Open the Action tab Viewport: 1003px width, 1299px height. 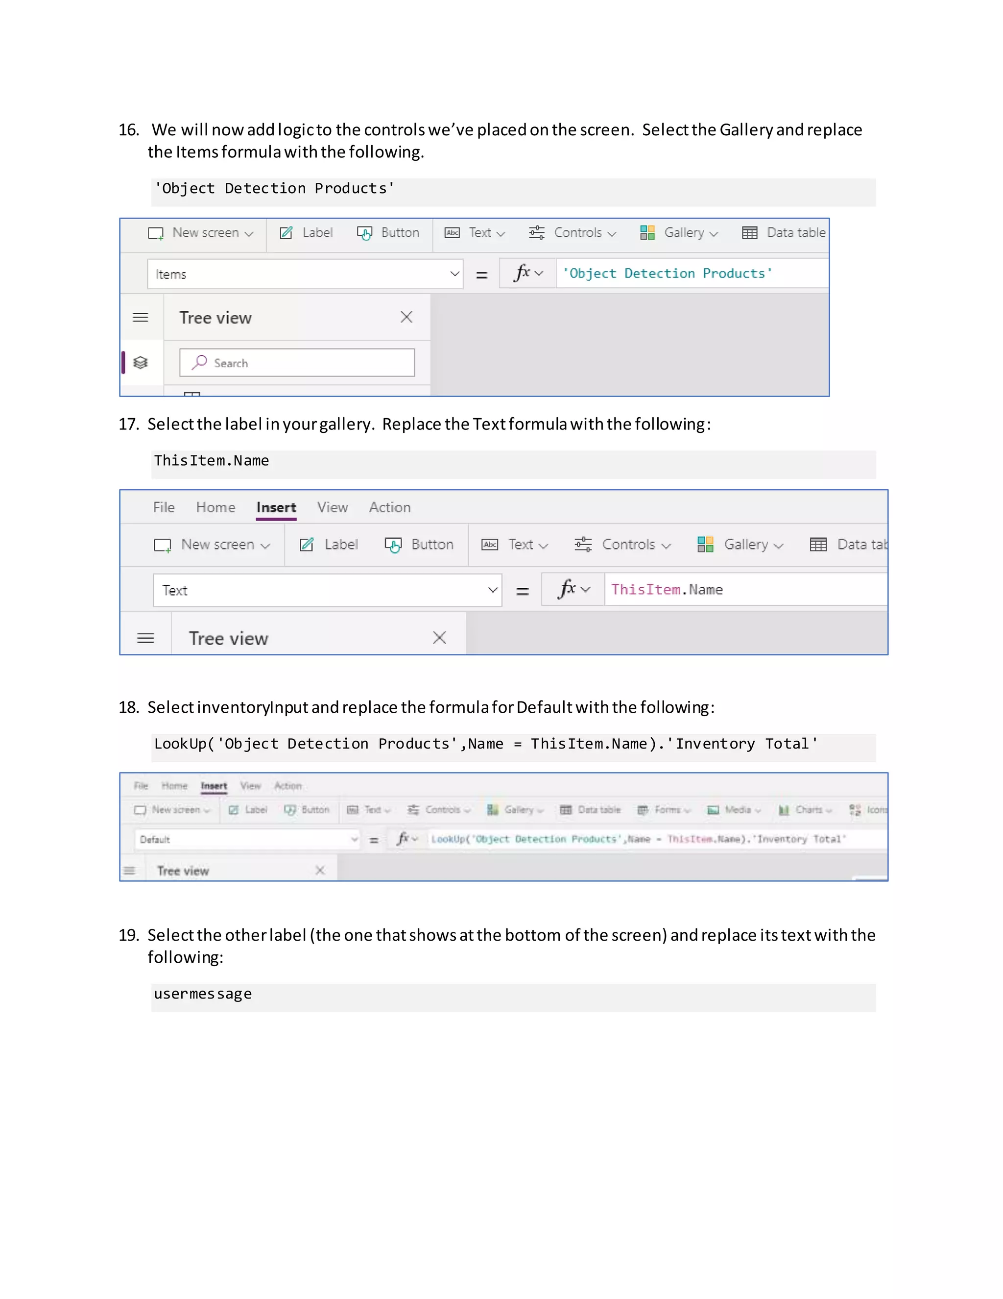coord(390,507)
